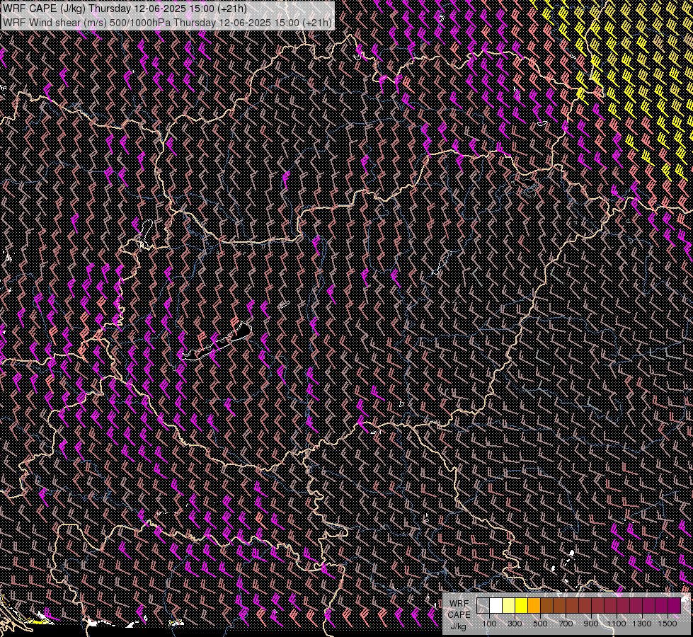Click the legend value 100

[489, 624]
